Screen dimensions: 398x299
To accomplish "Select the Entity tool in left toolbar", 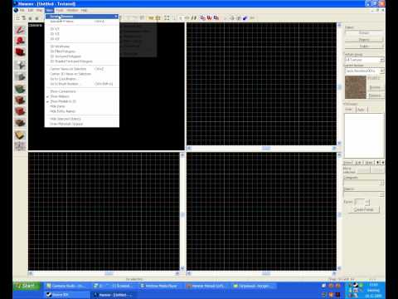I will tap(20, 65).
